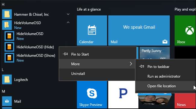Image resolution: width=196 pixels, height=109 pixels.
Task: Open the More submenu arrow
Action: [x=131, y=64]
